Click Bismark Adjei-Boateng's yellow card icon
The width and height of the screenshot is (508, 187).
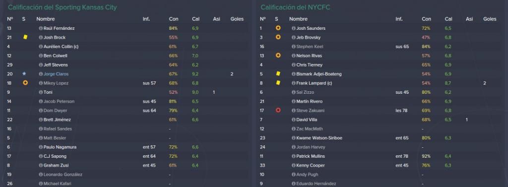click(x=278, y=74)
